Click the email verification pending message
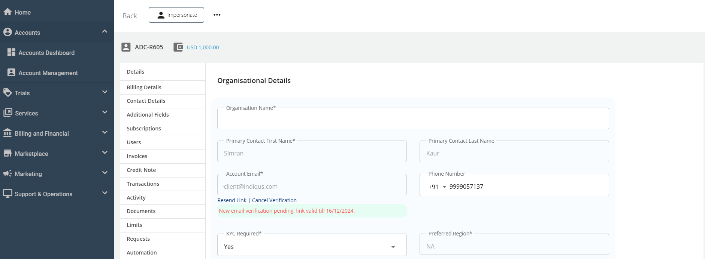The height and width of the screenshot is (259, 705). tap(287, 211)
